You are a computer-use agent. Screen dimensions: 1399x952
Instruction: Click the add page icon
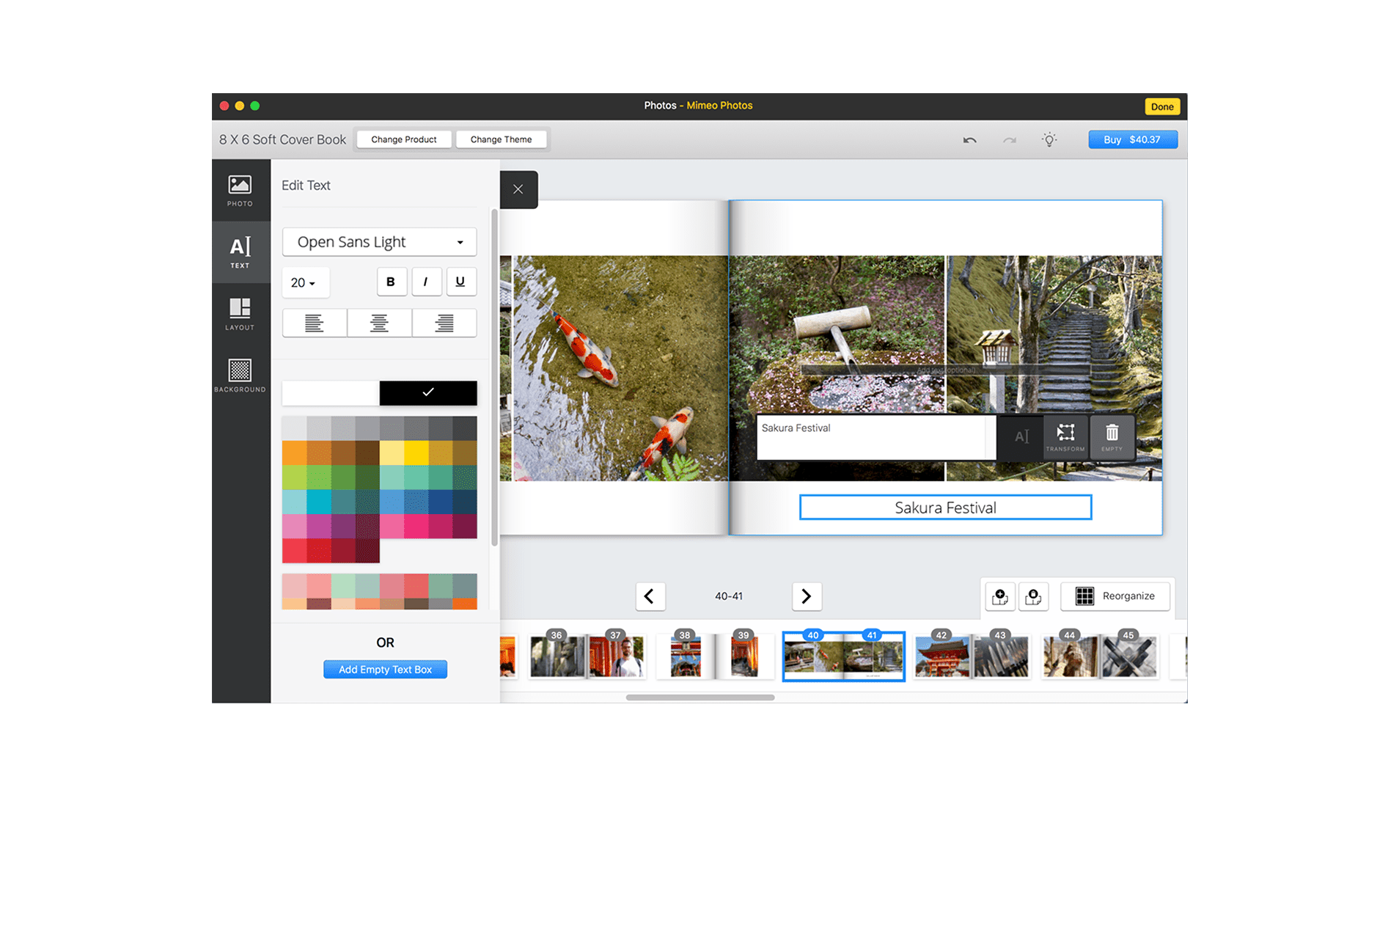click(x=1000, y=596)
